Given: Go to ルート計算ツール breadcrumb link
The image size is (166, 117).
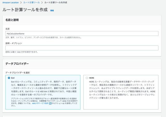Looking at the screenshot, I should click(31, 3).
